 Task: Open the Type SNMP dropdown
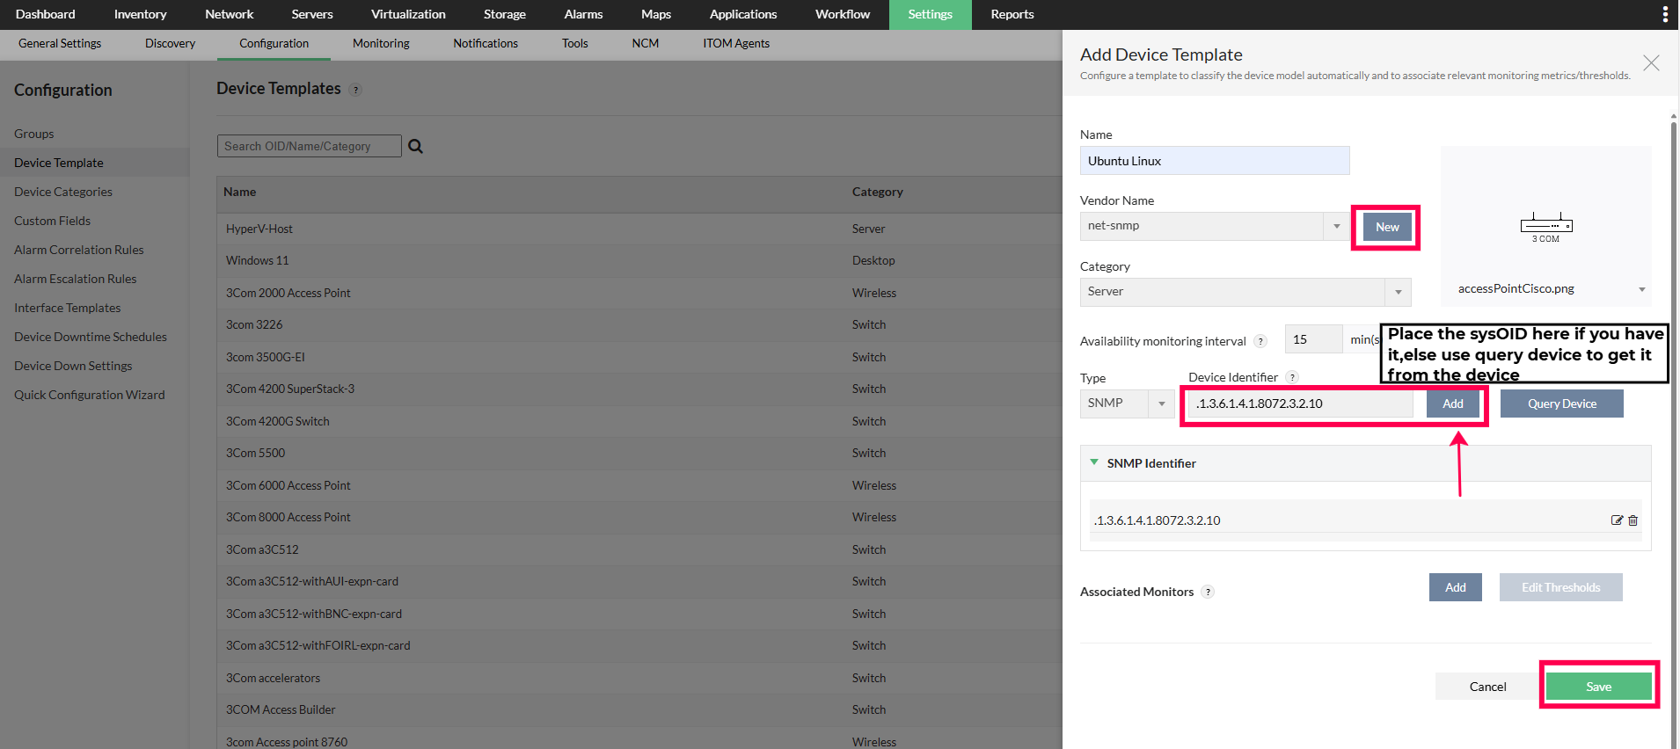point(1162,404)
